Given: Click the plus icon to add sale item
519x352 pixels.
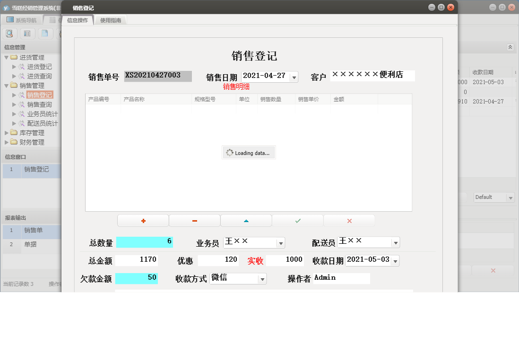Looking at the screenshot, I should point(143,220).
